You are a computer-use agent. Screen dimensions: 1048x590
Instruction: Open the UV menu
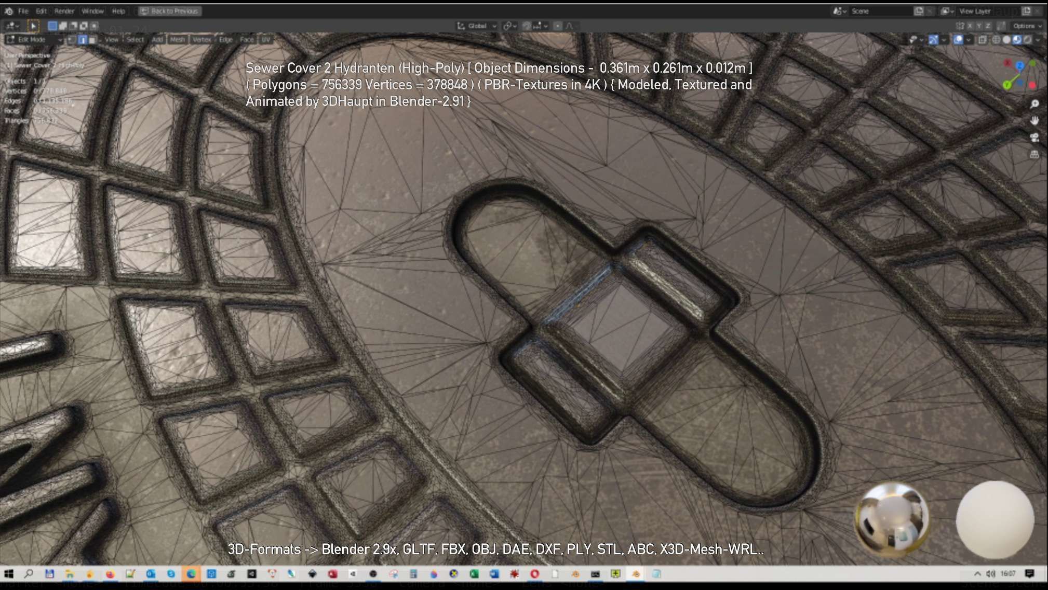[266, 39]
